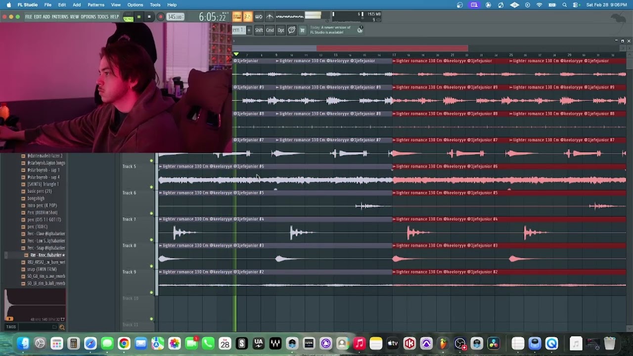Mute Track 7 with its green light
Image resolution: width=633 pixels, height=356 pixels.
point(151,240)
